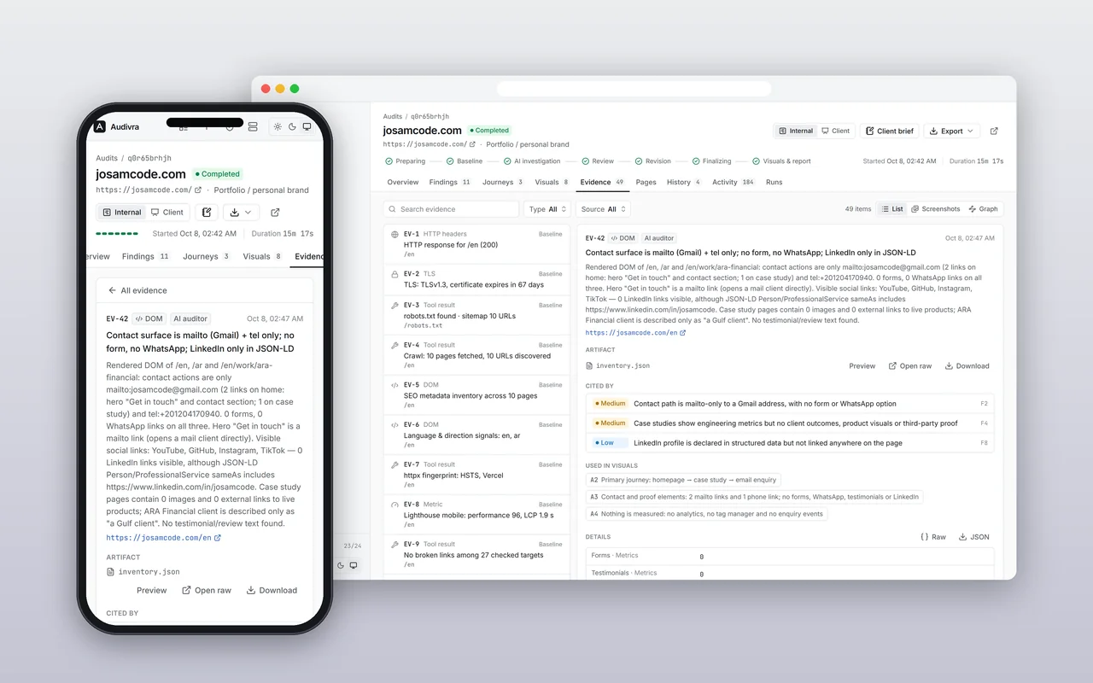The height and width of the screenshot is (683, 1093).
Task: Open the Export dropdown in desktop window
Action: coord(952,131)
